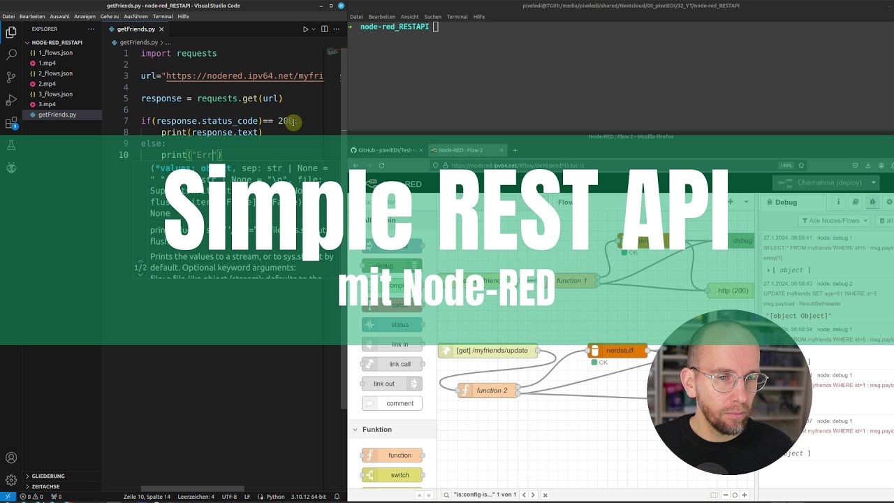Split the VS Code editor to the right

click(x=324, y=29)
